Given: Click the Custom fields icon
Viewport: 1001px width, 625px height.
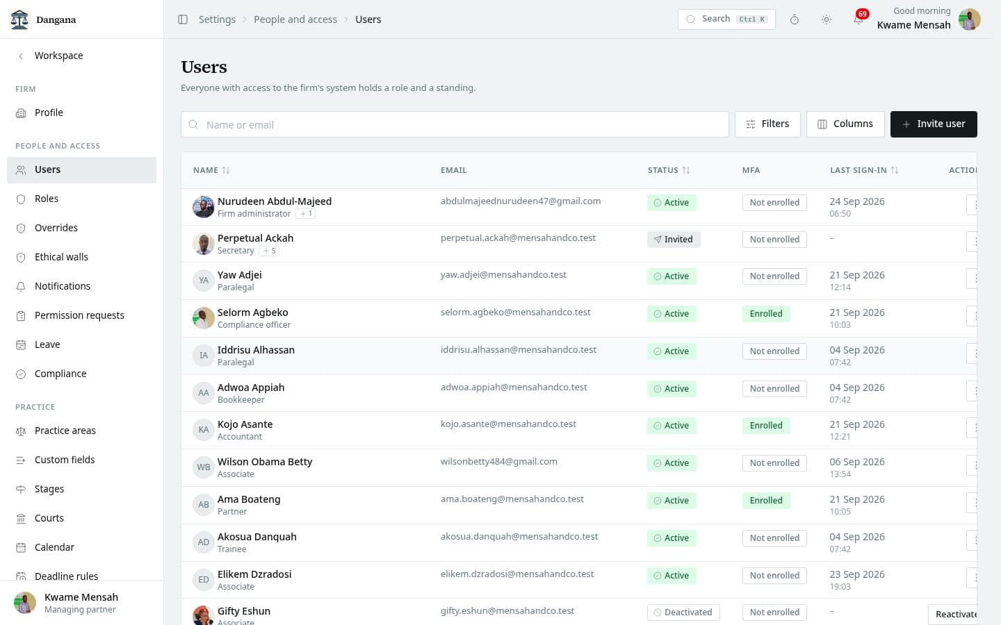Looking at the screenshot, I should [x=21, y=460].
